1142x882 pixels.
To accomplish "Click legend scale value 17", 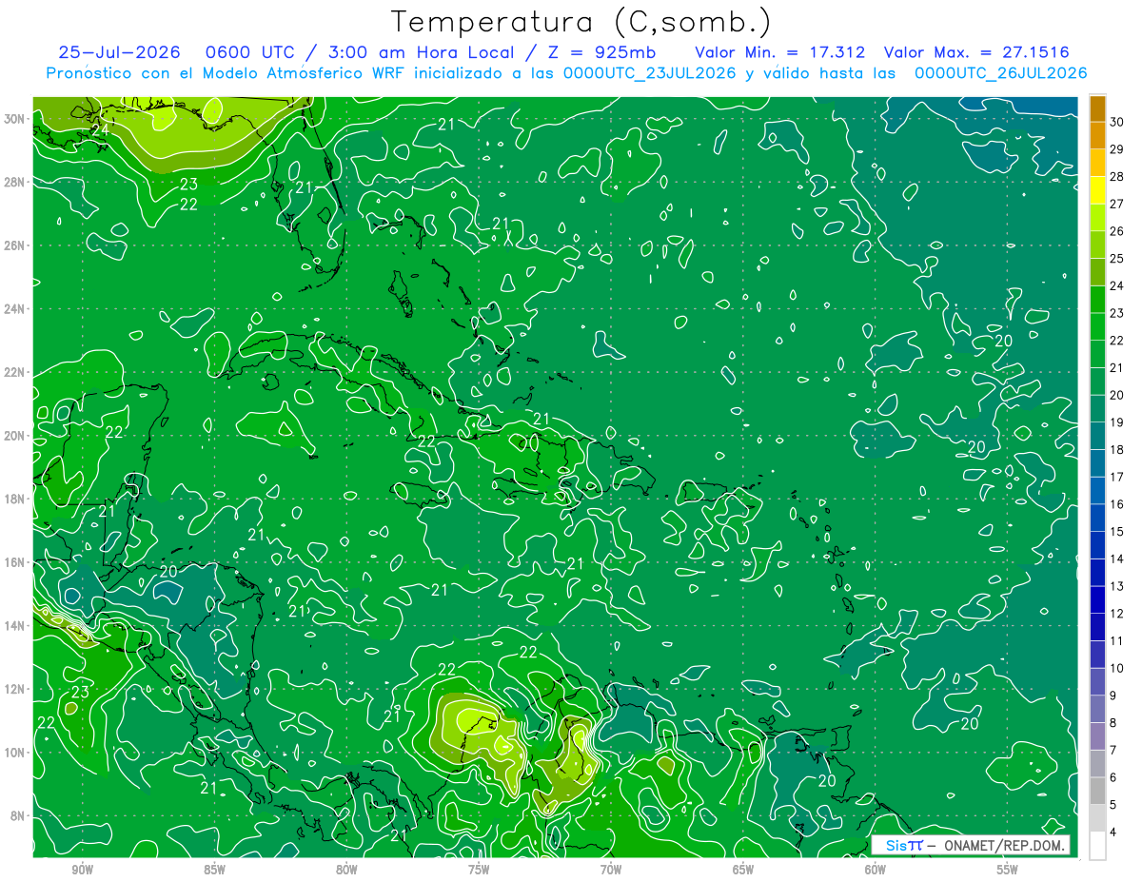I will [x=1116, y=477].
